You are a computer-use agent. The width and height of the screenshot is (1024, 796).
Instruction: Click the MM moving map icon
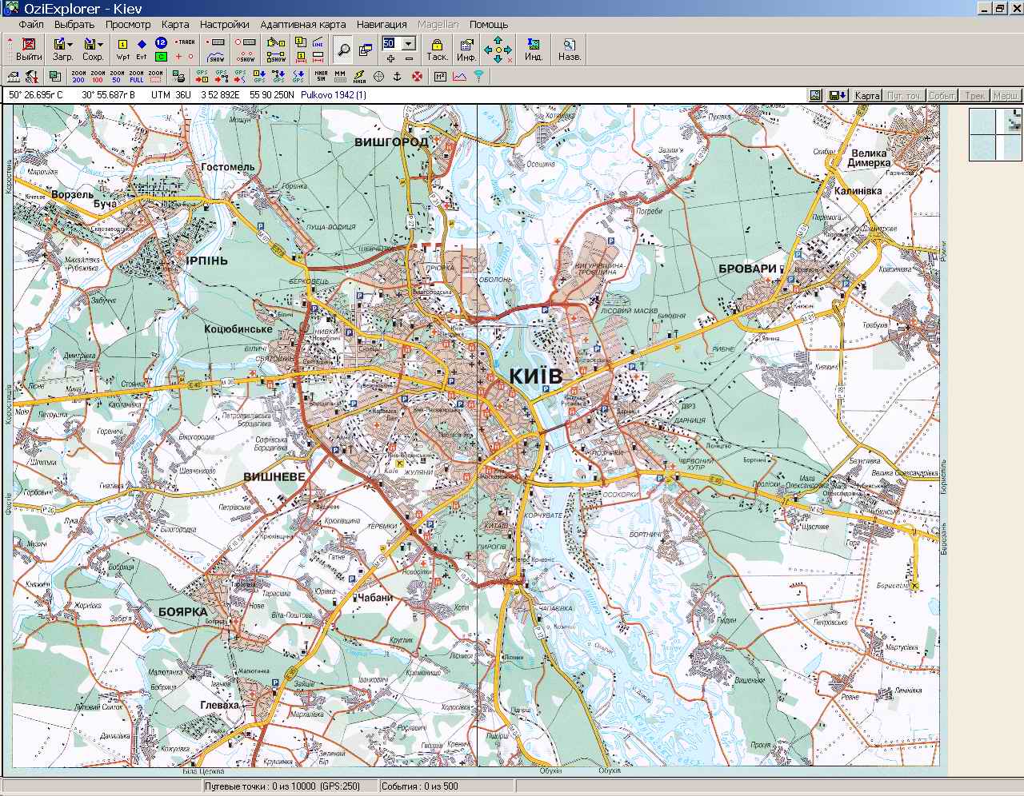340,77
